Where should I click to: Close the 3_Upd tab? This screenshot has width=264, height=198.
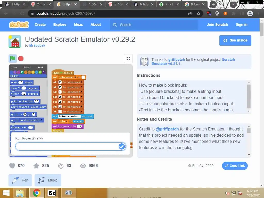[76, 4]
